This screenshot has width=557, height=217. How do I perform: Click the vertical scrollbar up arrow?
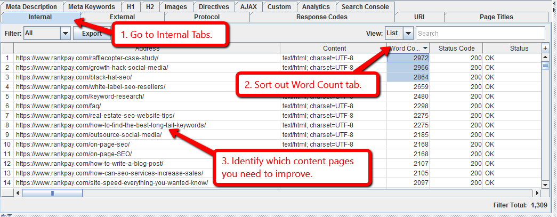[545, 57]
